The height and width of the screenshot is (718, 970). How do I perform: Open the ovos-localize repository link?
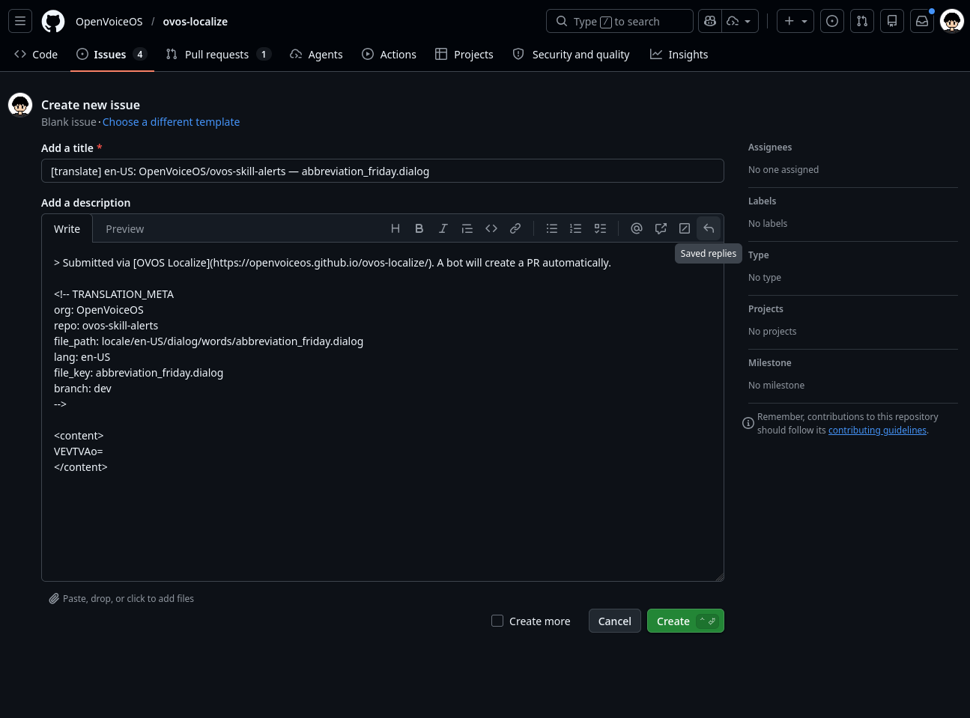195,22
